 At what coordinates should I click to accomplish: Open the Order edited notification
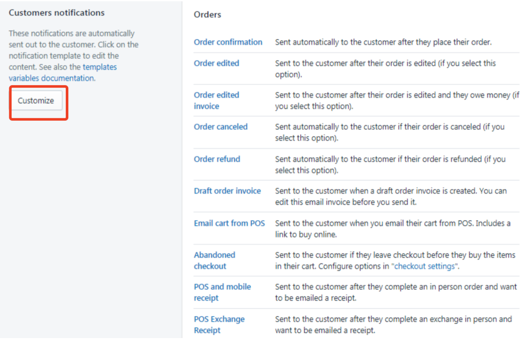pos(216,63)
